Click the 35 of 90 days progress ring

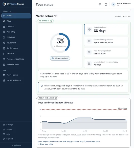pos(60,43)
